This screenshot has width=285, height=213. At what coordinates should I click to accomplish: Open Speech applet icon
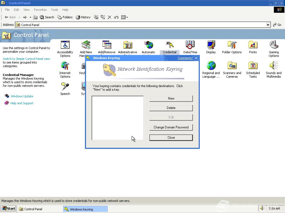[65, 87]
